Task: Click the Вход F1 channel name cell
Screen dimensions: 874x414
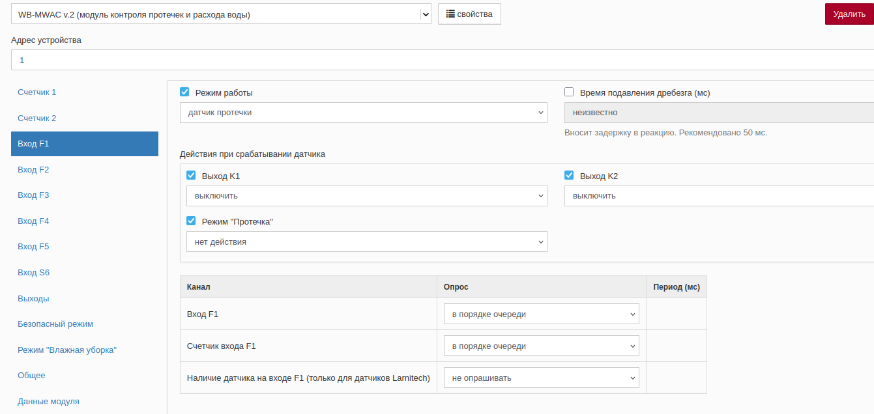Action: [x=308, y=314]
